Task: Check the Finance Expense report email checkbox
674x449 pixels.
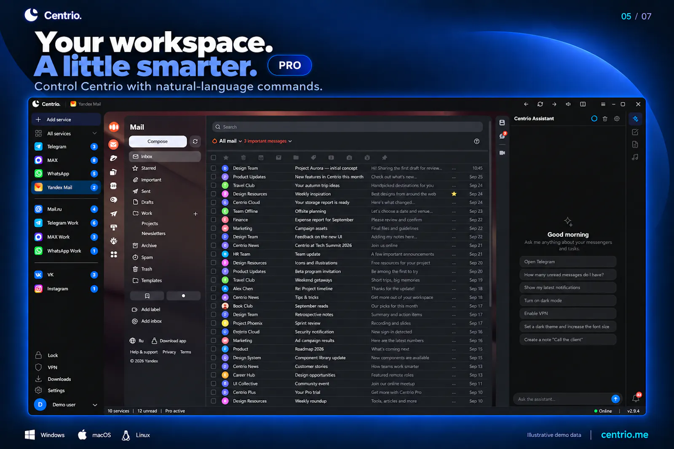Action: (x=214, y=220)
